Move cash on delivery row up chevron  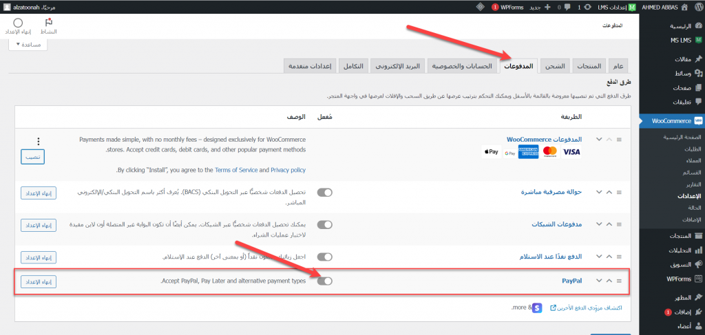tap(609, 257)
